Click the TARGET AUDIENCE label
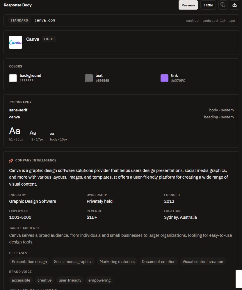 pyautogui.click(x=24, y=228)
